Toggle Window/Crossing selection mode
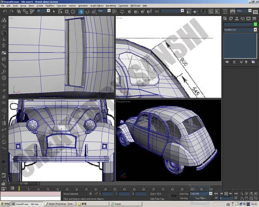 point(73,11)
